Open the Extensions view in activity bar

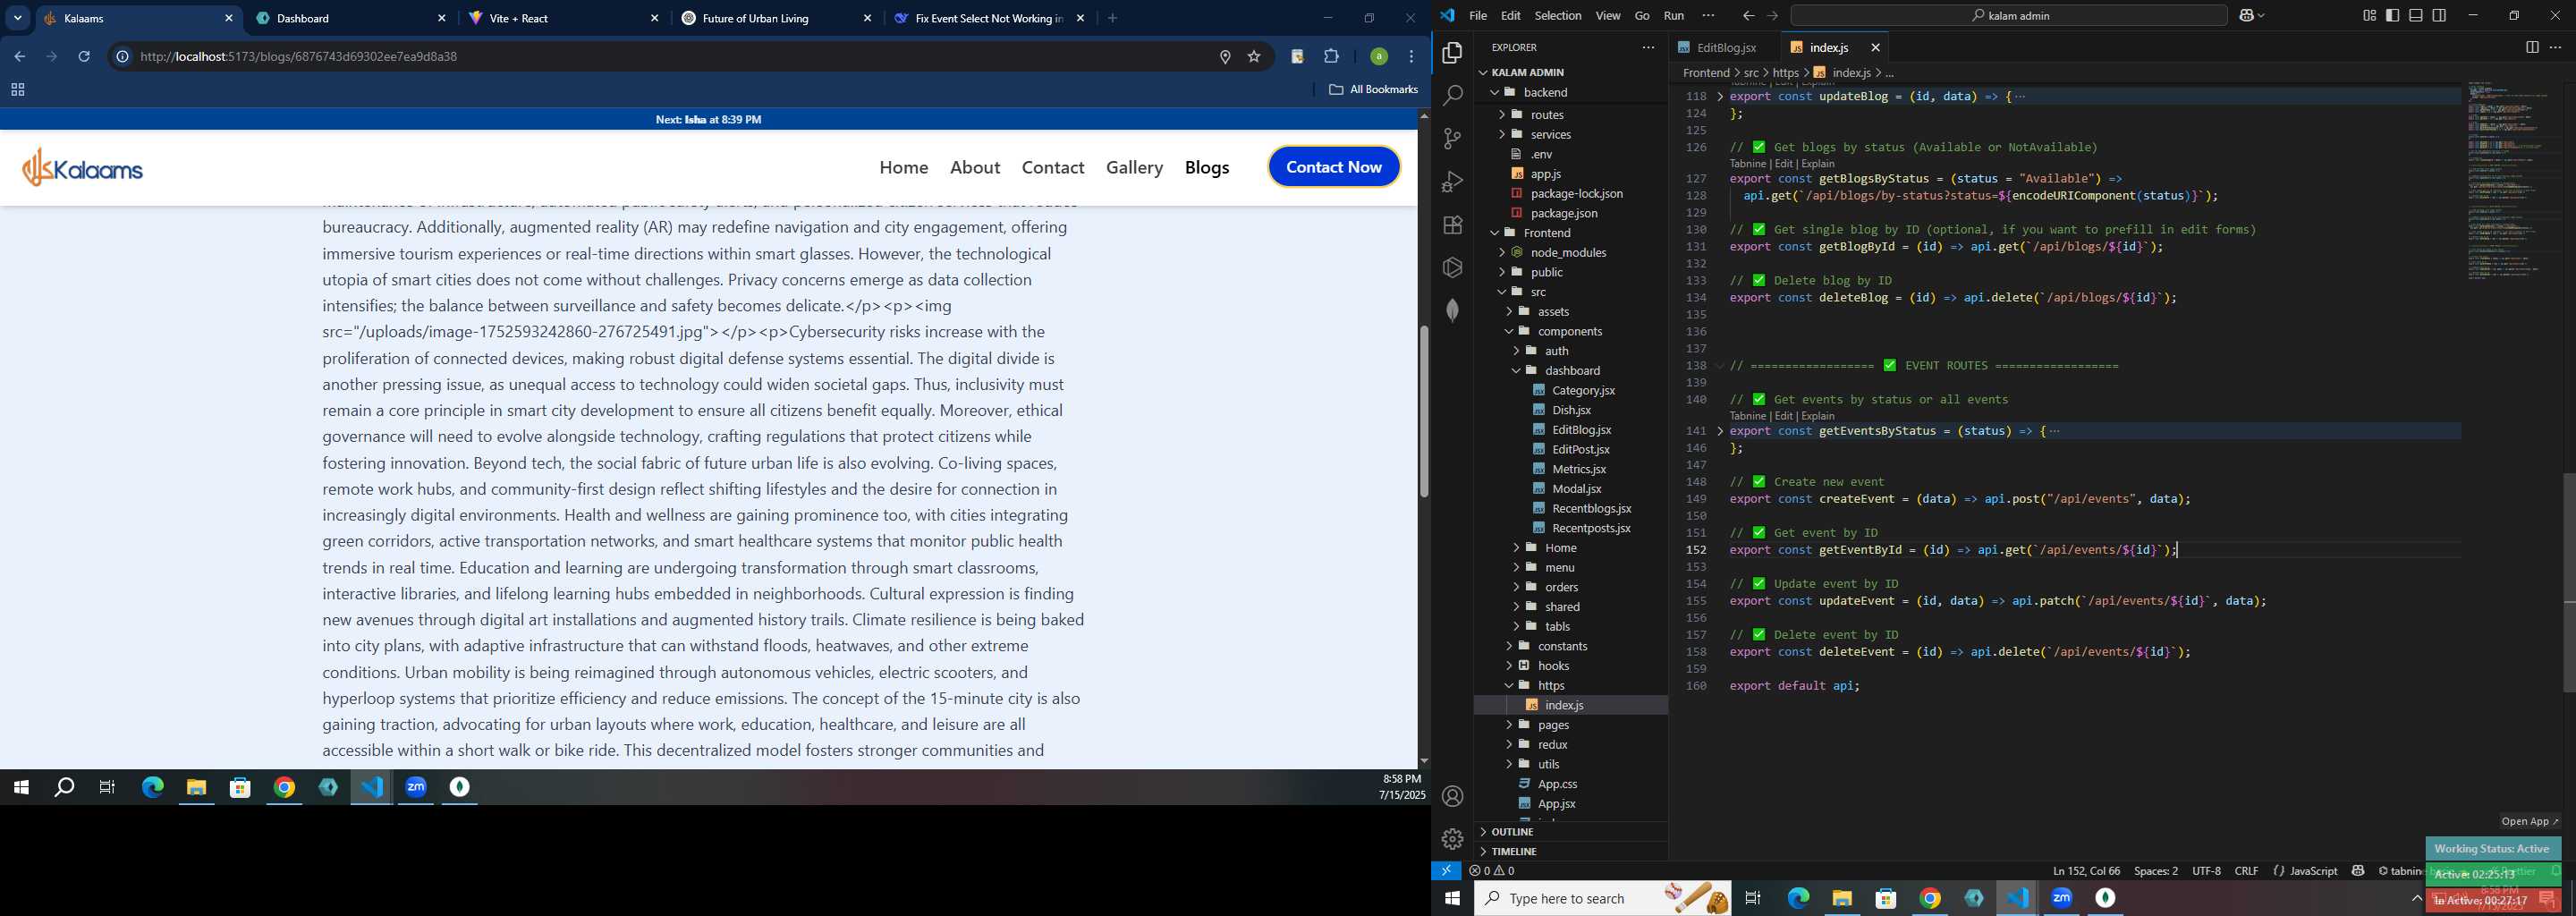pyautogui.click(x=1452, y=225)
